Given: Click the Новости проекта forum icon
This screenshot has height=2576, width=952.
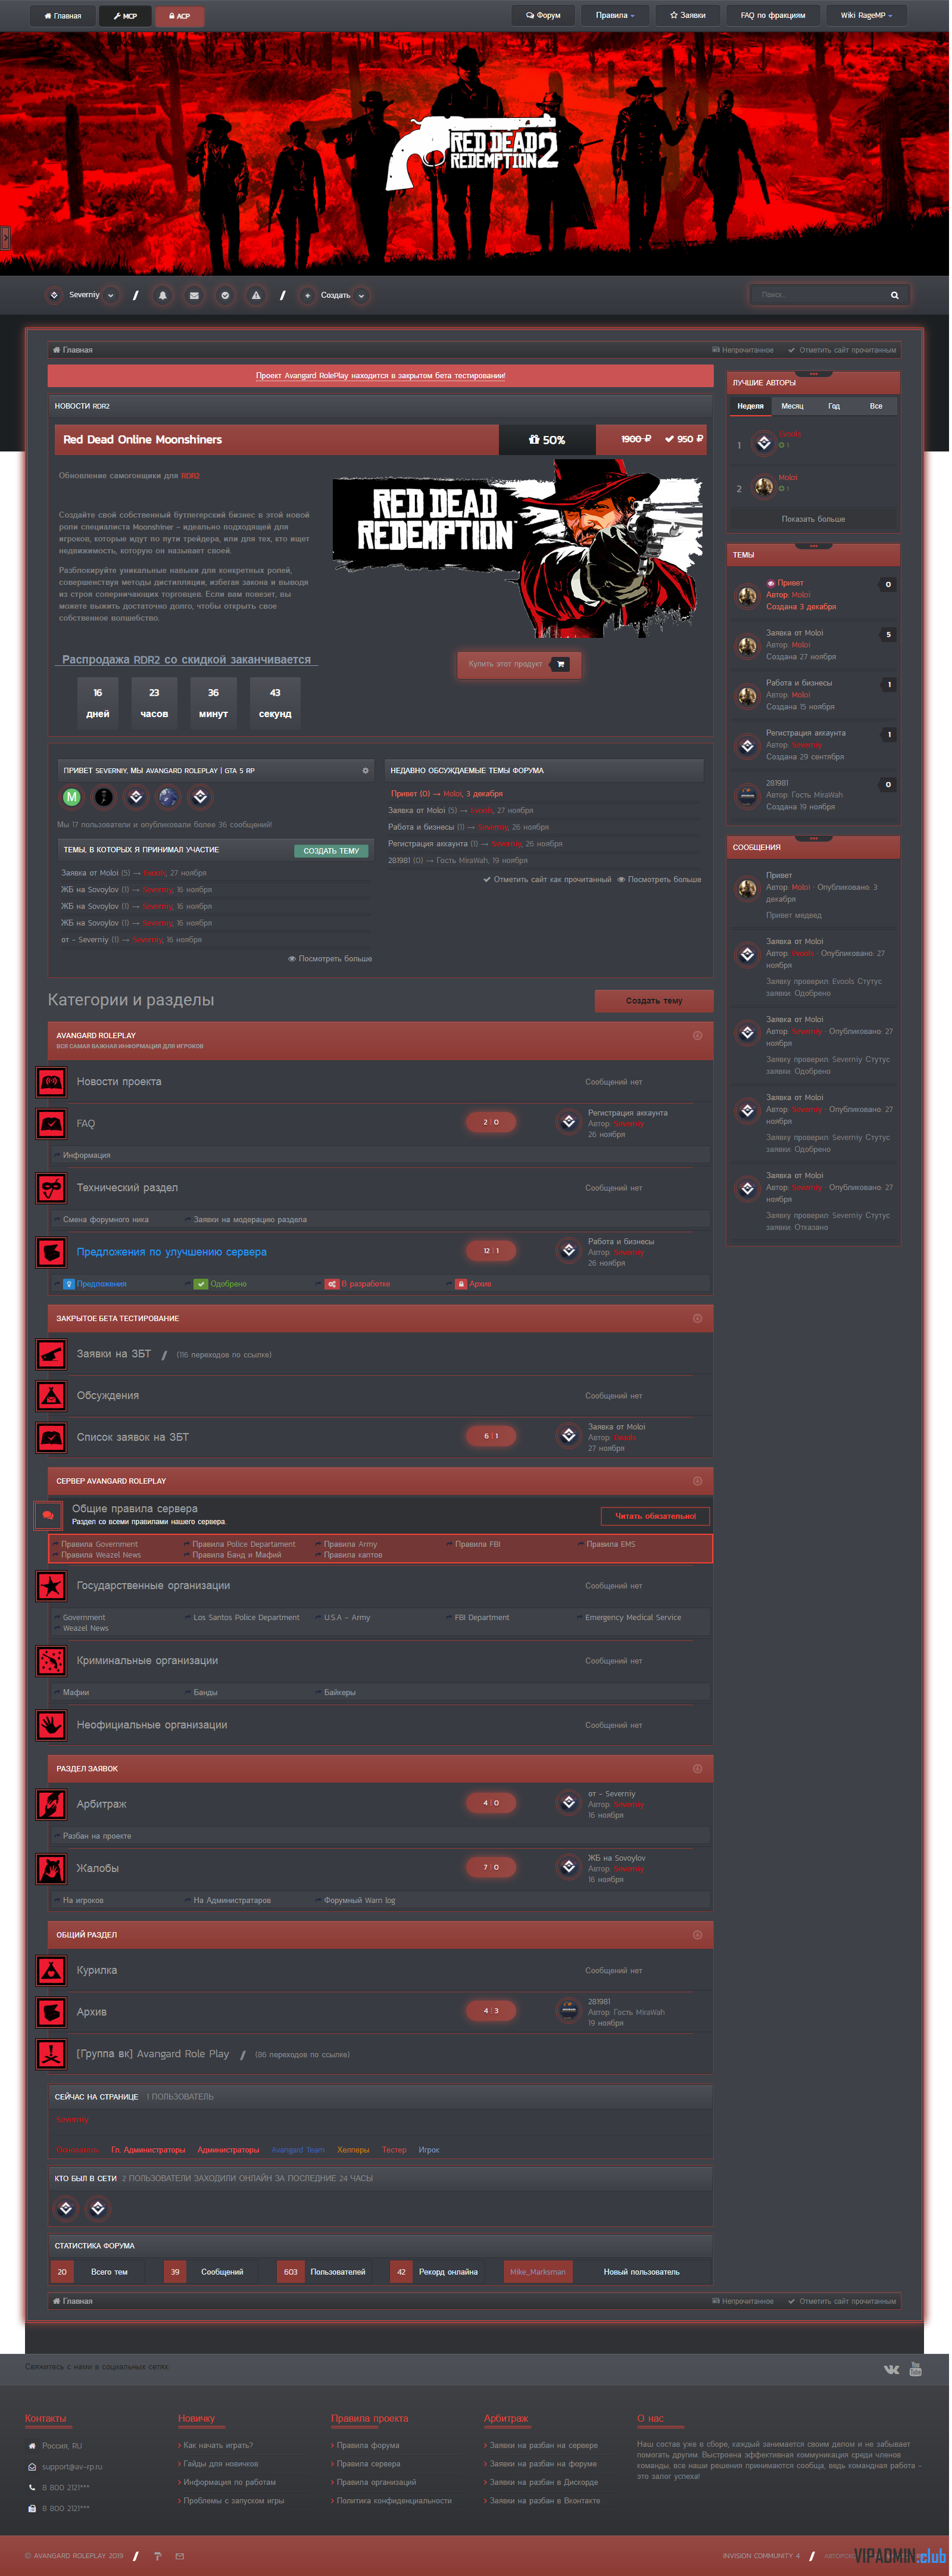Looking at the screenshot, I should coord(51,1083).
